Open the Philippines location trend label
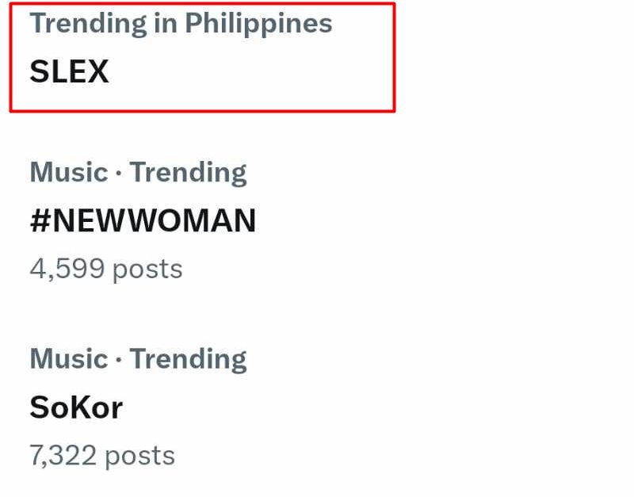The image size is (634, 497). 181,23
